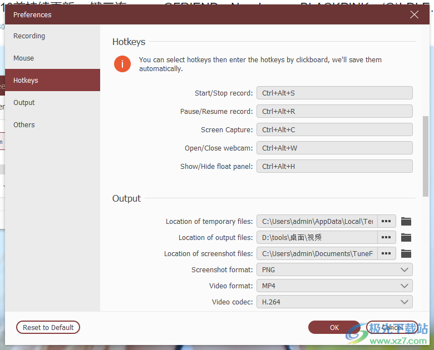Click the temporary files path field

tap(317, 222)
